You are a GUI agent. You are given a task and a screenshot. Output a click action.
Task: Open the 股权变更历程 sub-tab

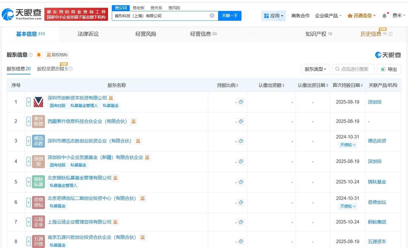pos(52,69)
